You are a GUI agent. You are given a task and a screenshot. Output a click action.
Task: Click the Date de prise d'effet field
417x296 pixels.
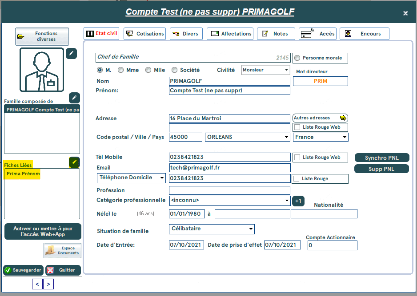tap(282, 245)
